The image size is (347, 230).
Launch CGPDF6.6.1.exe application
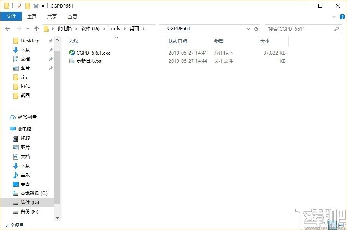point(93,53)
